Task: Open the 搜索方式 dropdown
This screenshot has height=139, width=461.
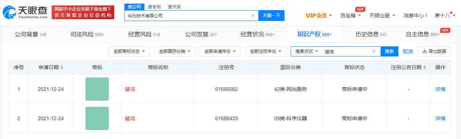Action: tap(307, 51)
